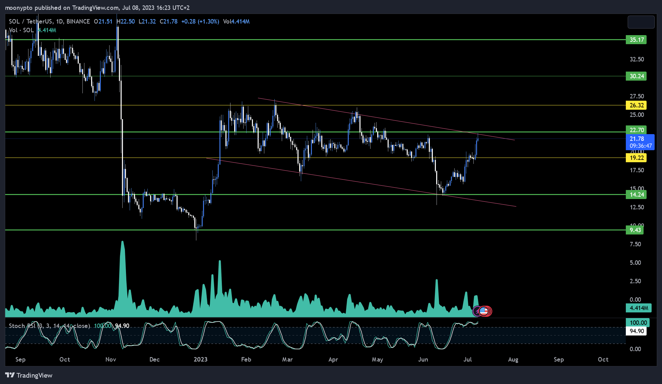
Task: Click the Vol · SOL indicator legend
Action: [x=21, y=30]
